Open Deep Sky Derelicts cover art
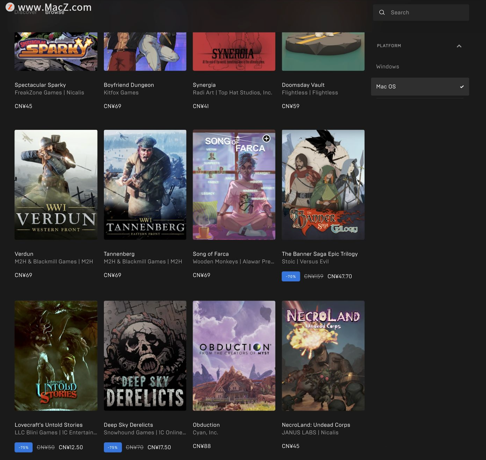Viewport: 486px width, 460px height. click(145, 356)
